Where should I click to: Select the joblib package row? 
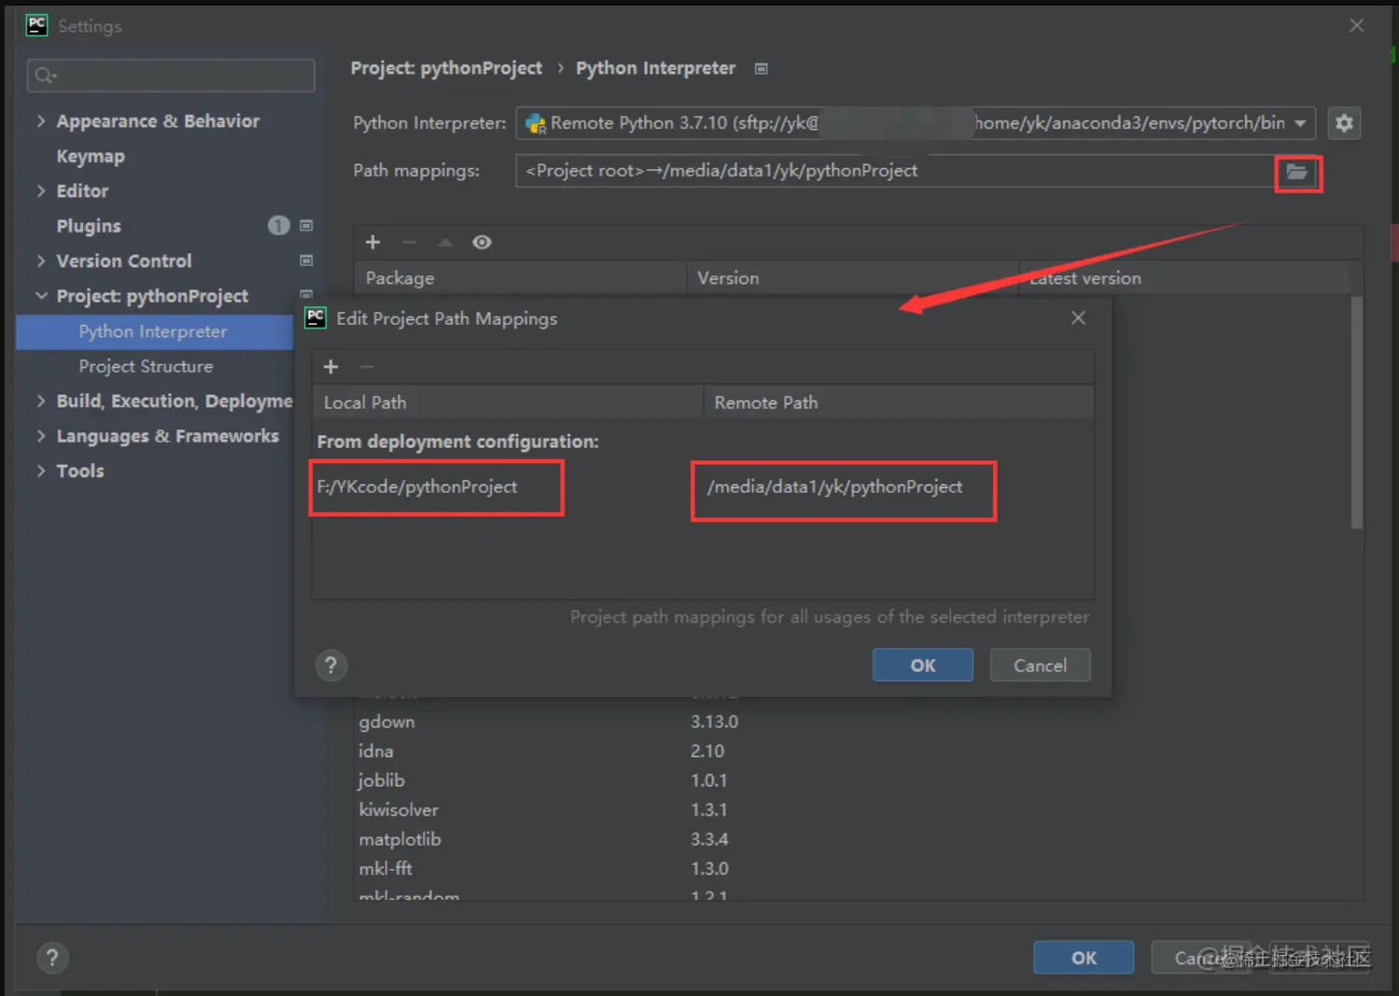coord(851,780)
